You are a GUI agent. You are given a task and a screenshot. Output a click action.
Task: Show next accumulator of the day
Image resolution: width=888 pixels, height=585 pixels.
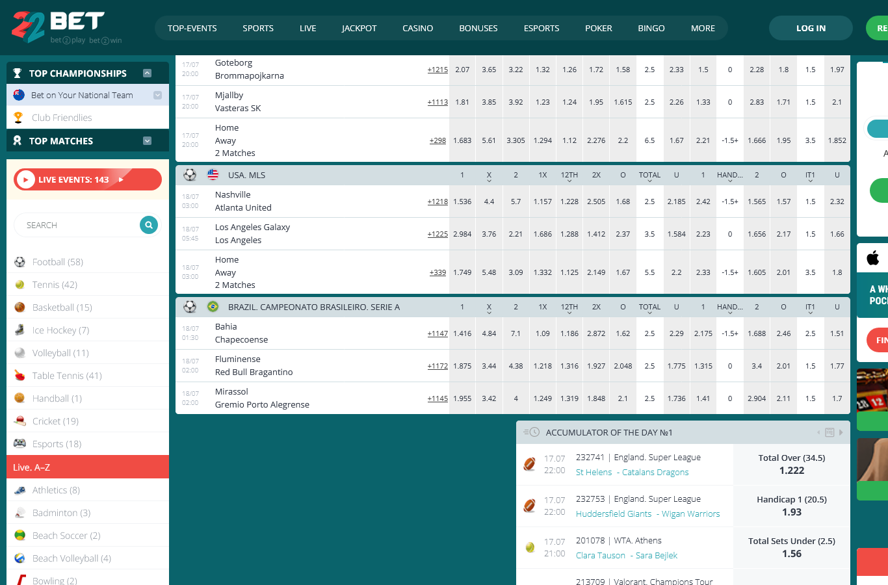click(841, 432)
